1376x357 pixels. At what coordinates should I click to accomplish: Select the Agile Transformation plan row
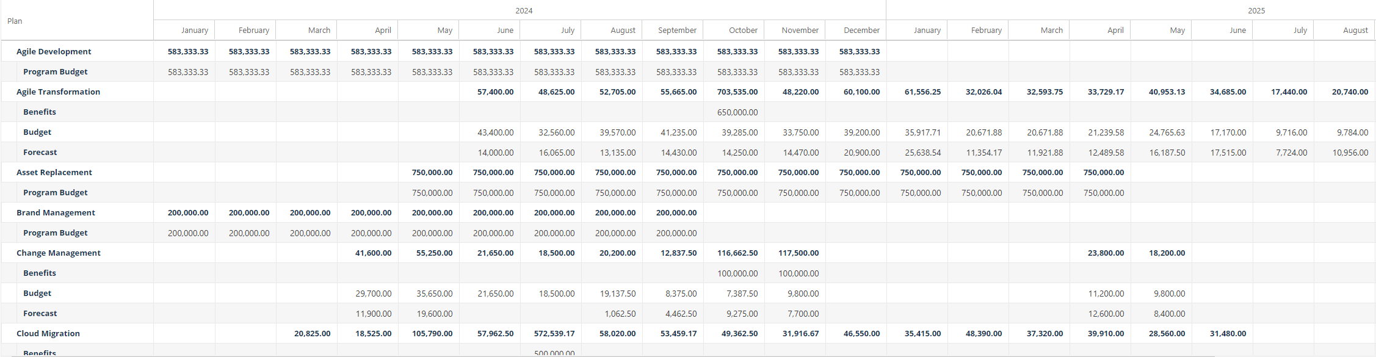(58, 92)
